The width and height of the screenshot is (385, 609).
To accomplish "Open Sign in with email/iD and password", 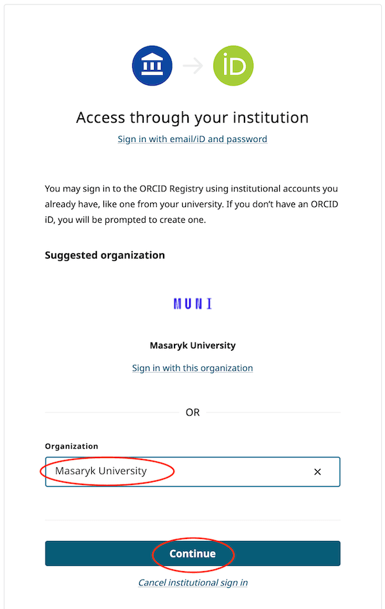I will tap(193, 139).
